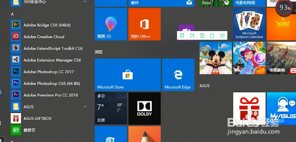This screenshot has width=296, height=142.
Task: Open settings gear in floating toolbar
Action: pos(222,35)
